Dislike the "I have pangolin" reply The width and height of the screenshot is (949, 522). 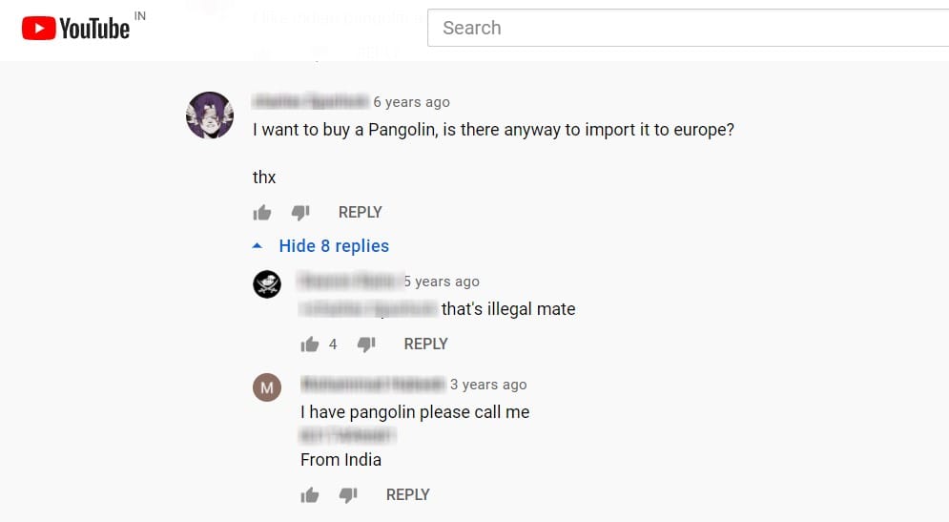[348, 495]
